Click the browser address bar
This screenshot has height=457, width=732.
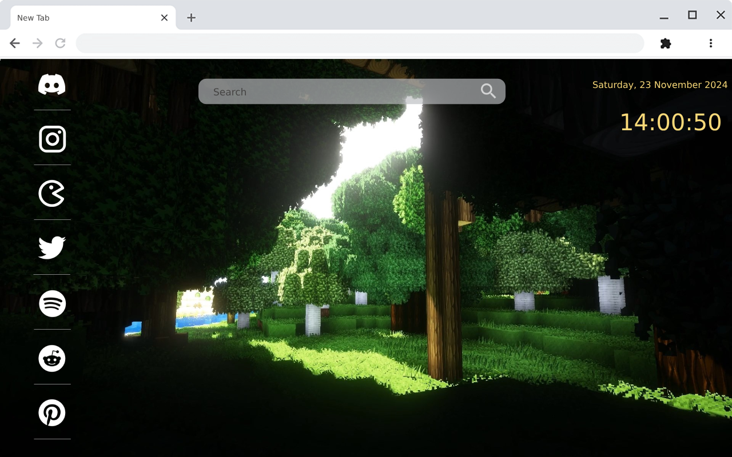point(360,43)
